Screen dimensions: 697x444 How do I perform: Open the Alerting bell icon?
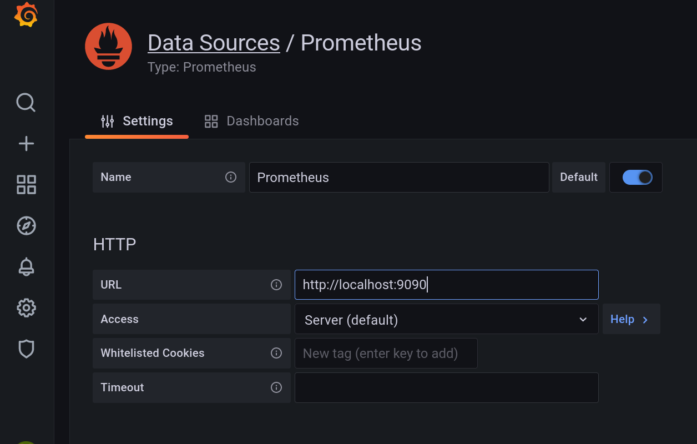[26, 267]
